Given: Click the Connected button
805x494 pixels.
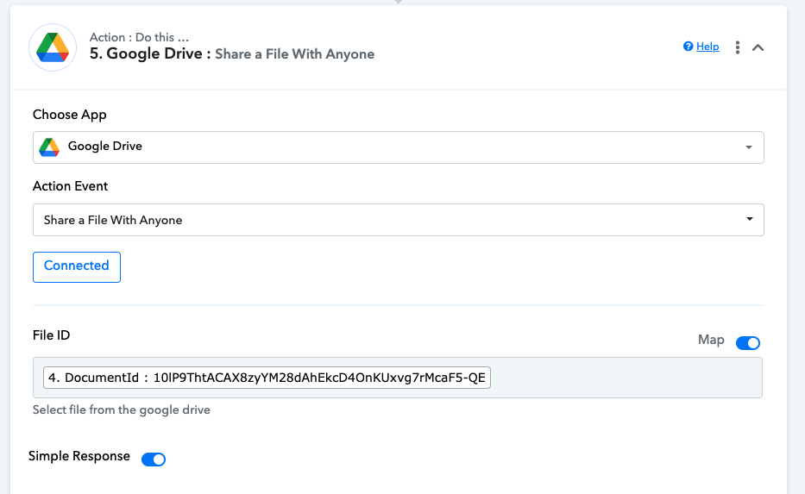Looking at the screenshot, I should click(77, 266).
